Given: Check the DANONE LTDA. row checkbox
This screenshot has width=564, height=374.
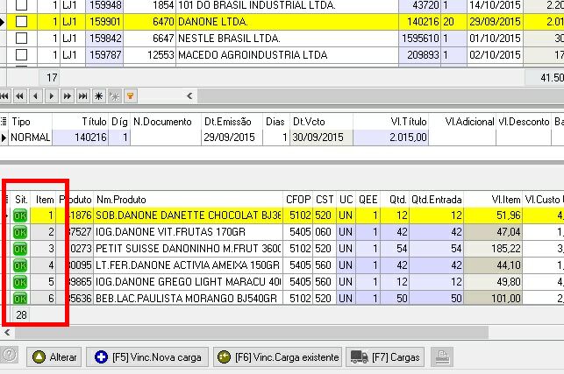Looking at the screenshot, I should 22,22.
